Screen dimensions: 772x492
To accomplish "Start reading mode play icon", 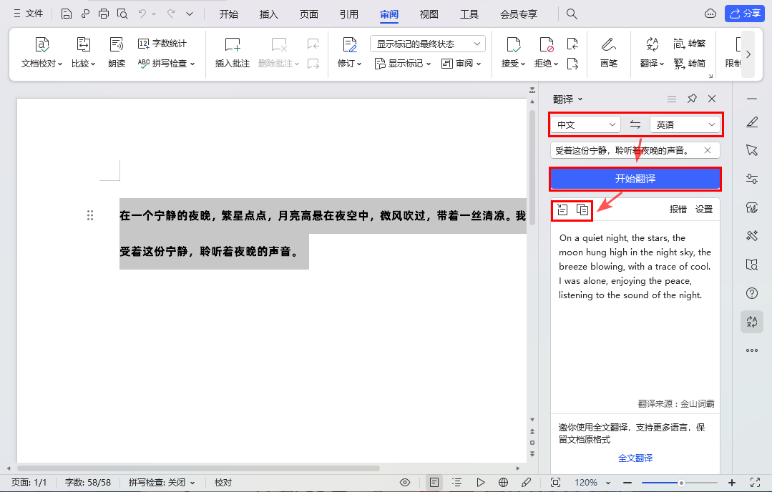I will click(481, 483).
